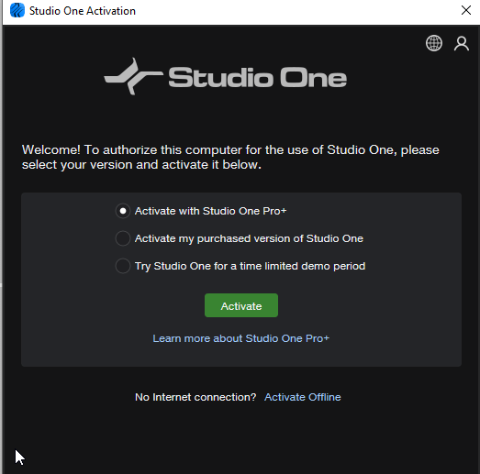Click the "No Internet connection?" text
This screenshot has height=474, width=480.
tap(195, 397)
